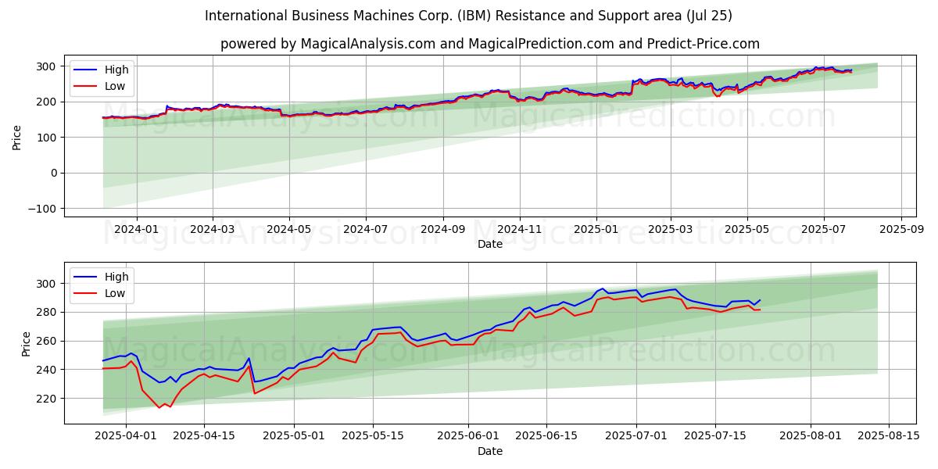Select the 2025-05 date tick label
Screen dimensions: 938x469
tap(747, 229)
